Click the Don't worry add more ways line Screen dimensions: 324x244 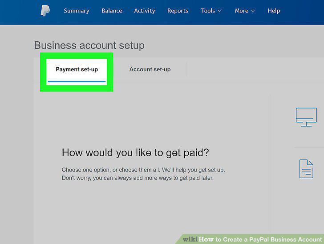pyautogui.click(x=138, y=178)
